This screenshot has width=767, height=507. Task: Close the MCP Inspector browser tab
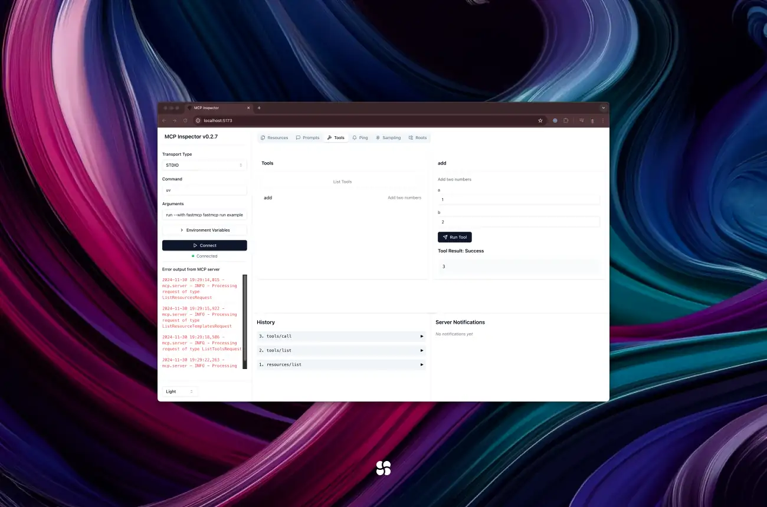click(x=248, y=108)
